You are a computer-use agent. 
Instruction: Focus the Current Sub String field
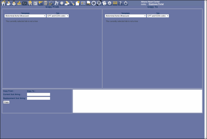tap(38, 94)
